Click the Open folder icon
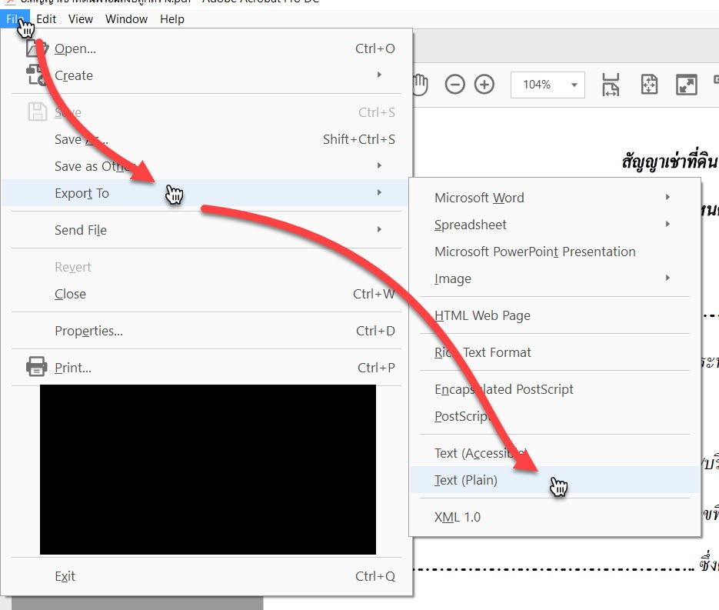Viewport: 719px width, 610px height. (x=37, y=48)
